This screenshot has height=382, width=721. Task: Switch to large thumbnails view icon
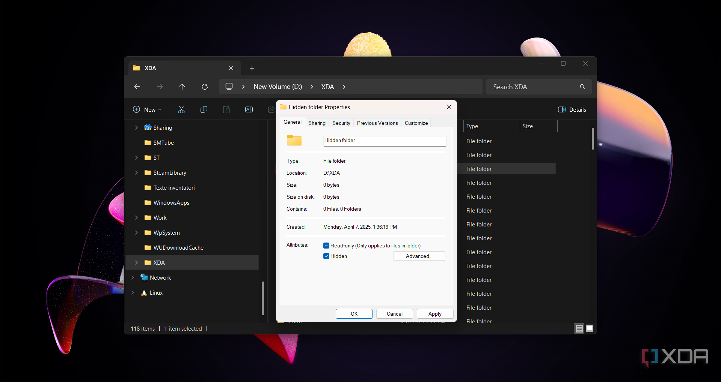(590, 329)
